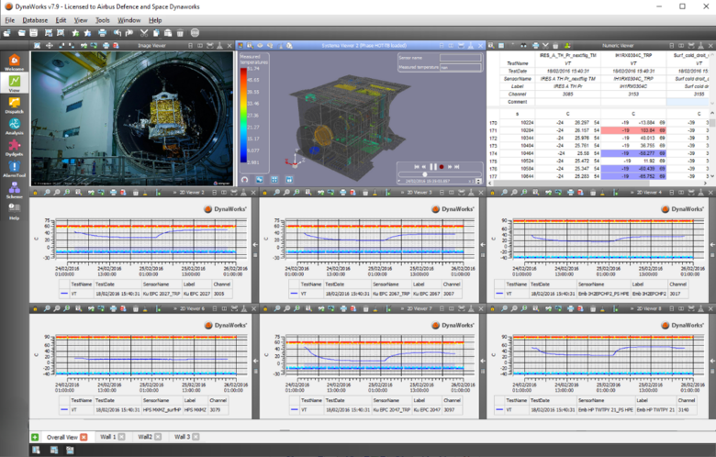Collapse 2D Viewer 4 side panel arrow
This screenshot has height=457, width=716.
pos(712,245)
